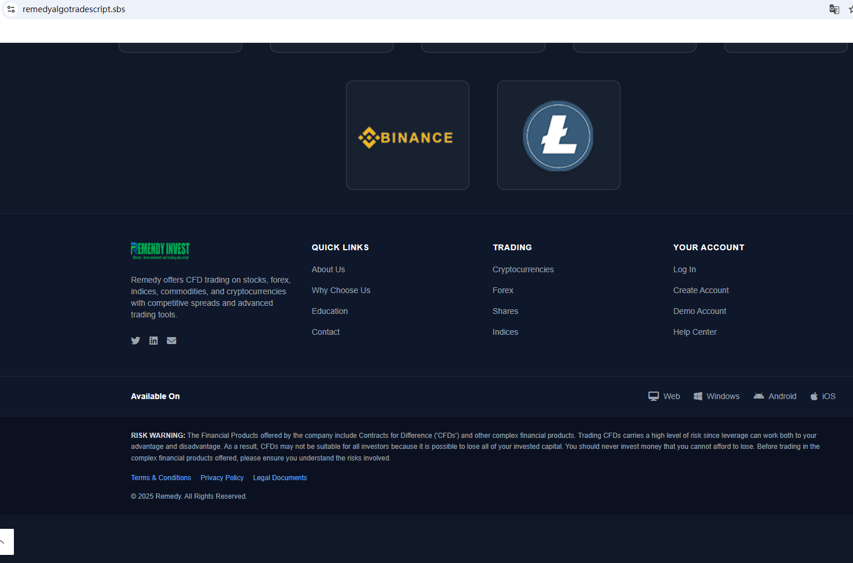Click the Binance logo card

(x=407, y=135)
